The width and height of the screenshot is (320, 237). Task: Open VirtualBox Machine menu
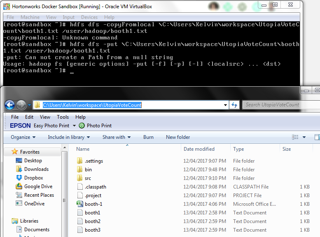(x=30, y=17)
